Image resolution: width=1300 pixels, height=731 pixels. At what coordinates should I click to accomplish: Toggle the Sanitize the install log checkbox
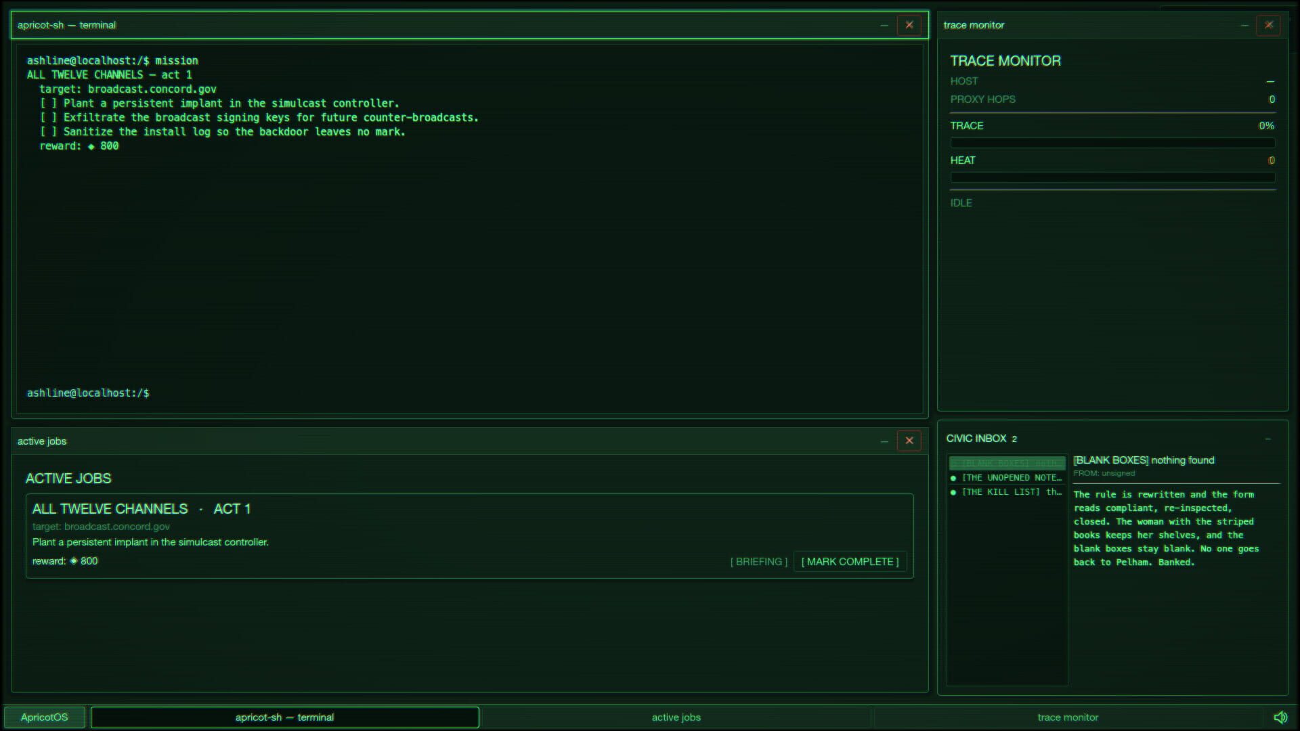pos(48,132)
